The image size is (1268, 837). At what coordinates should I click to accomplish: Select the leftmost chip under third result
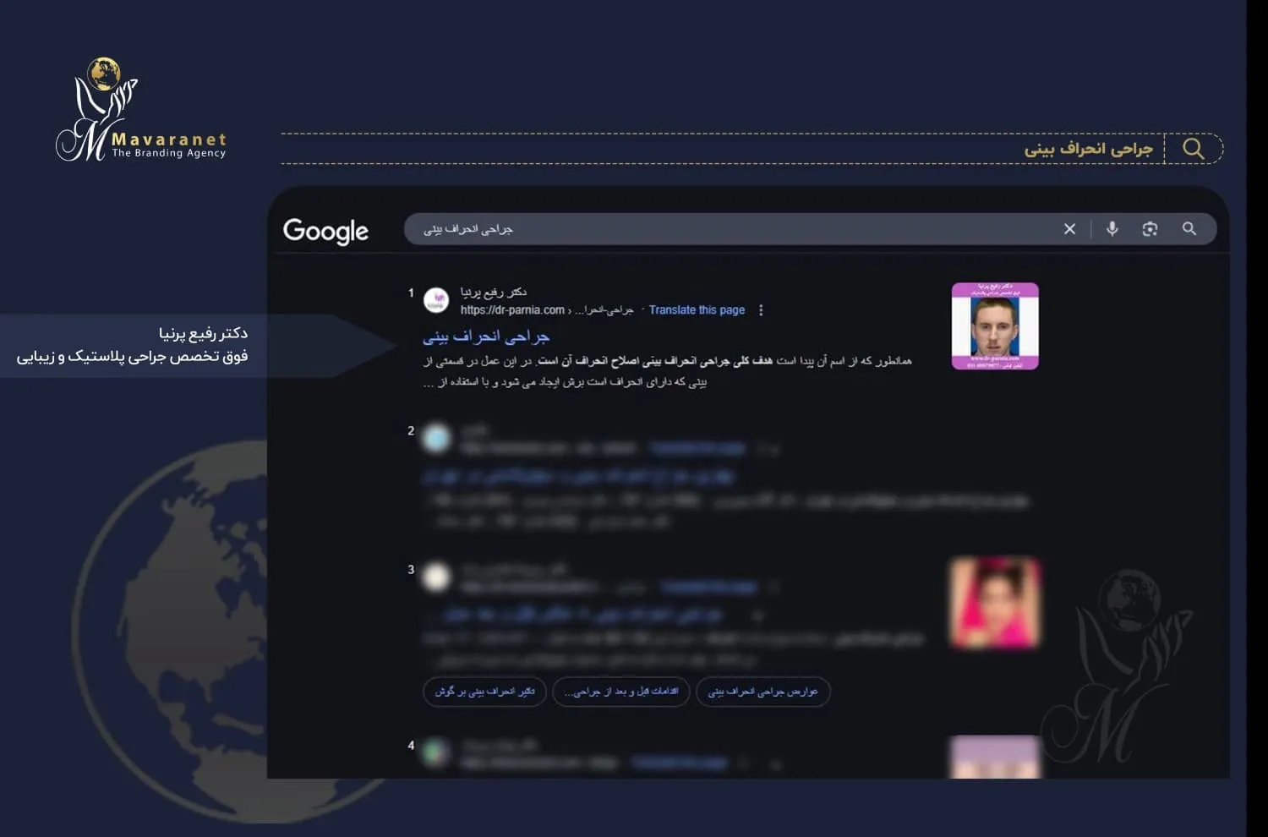484,692
